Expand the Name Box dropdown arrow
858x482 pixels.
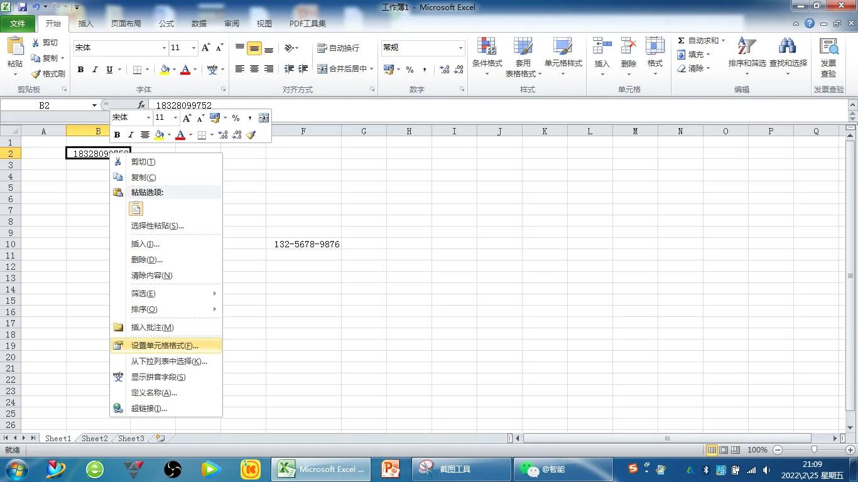tap(94, 105)
